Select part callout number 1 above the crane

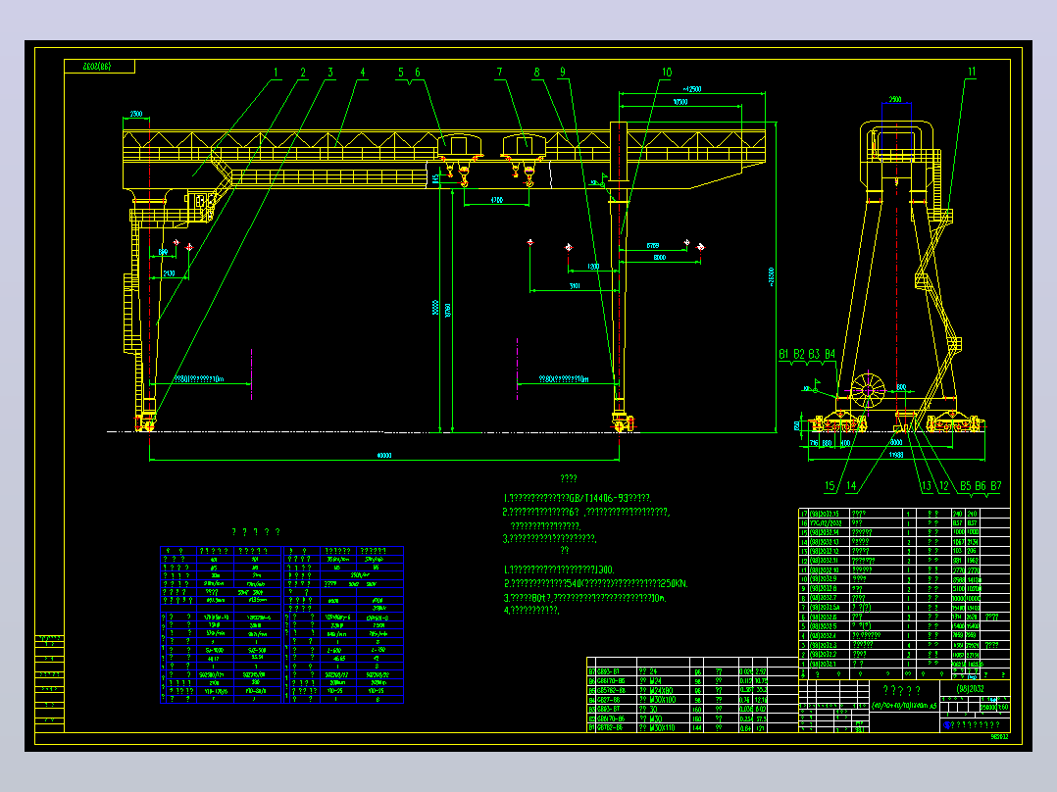(276, 73)
